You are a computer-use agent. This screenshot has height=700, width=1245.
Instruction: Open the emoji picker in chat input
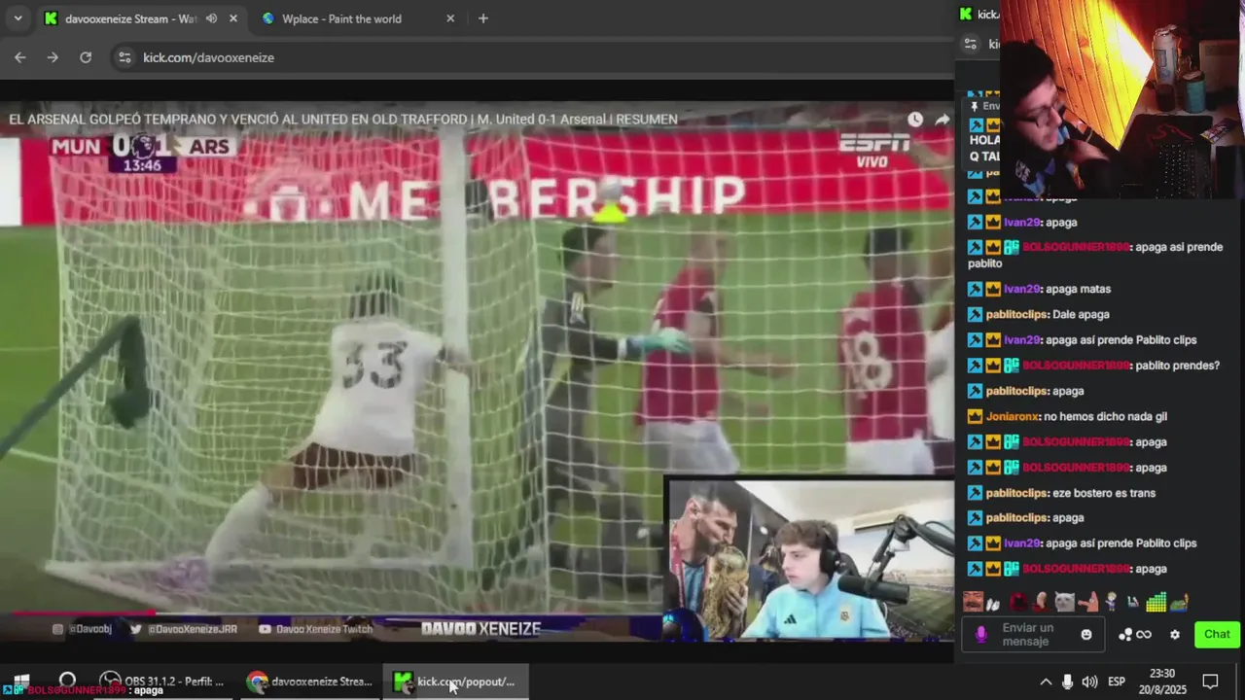[x=1086, y=635]
